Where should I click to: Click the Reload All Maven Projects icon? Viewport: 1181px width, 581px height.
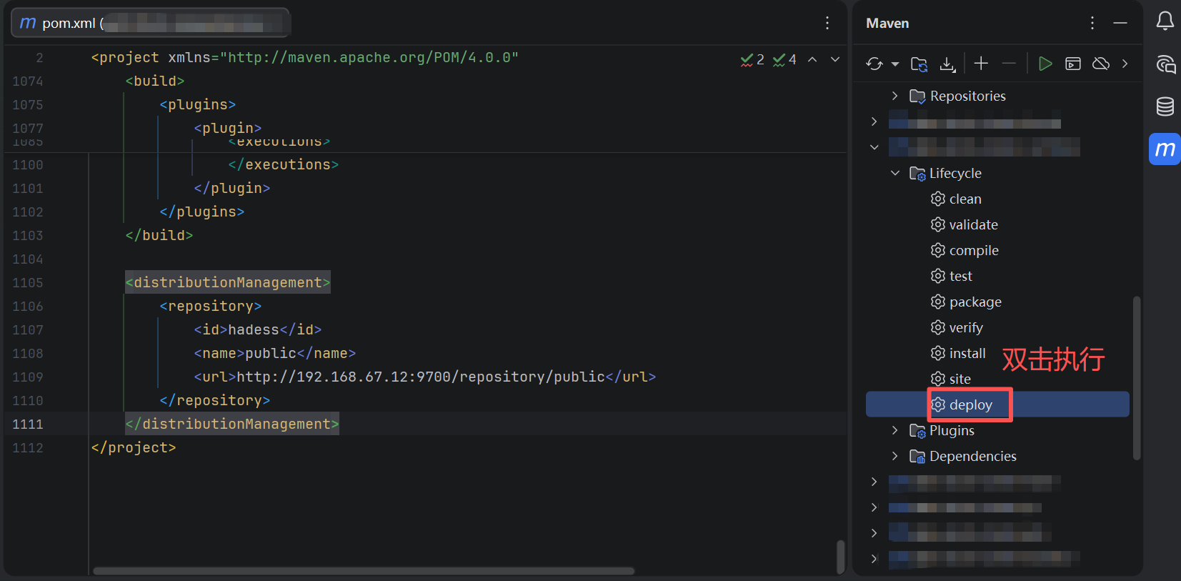[x=874, y=64]
